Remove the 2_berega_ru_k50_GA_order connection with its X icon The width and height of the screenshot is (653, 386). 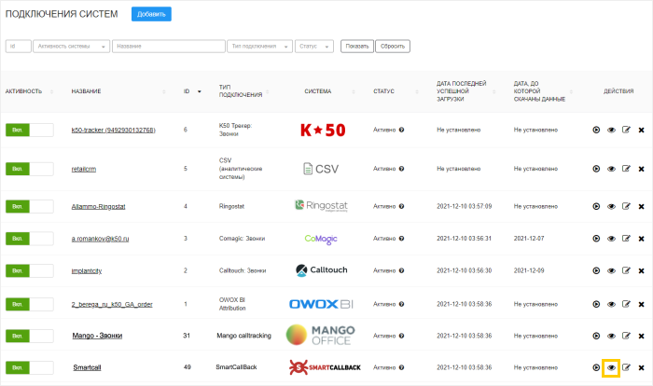click(x=642, y=304)
